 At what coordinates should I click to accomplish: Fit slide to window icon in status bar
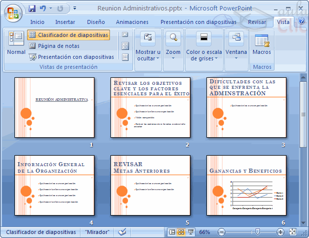tap(293, 232)
